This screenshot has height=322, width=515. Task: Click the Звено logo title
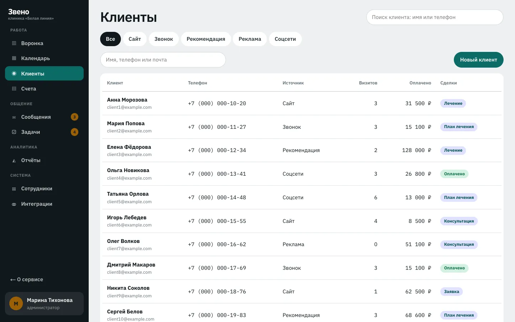[x=19, y=12]
